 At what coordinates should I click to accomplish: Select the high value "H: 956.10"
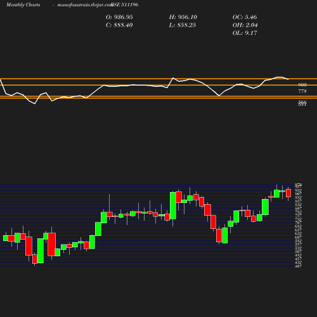(183, 17)
